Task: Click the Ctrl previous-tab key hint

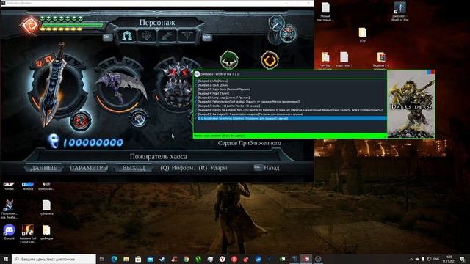Action: pos(107,37)
